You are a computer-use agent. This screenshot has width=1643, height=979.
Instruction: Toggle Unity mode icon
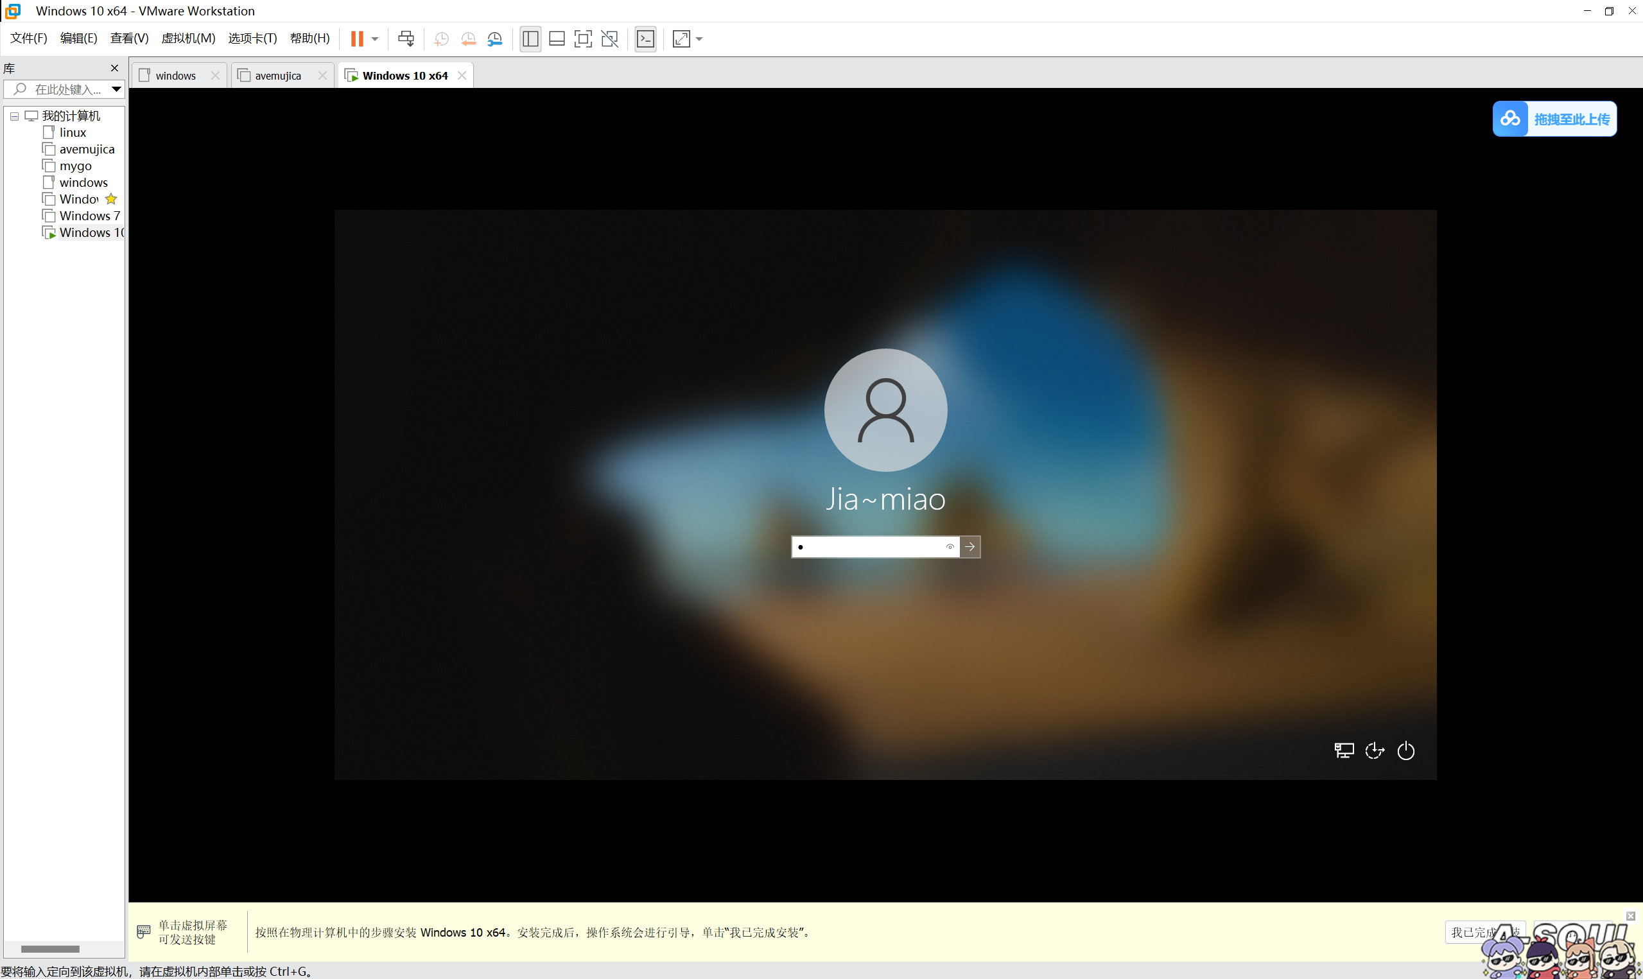tap(610, 39)
